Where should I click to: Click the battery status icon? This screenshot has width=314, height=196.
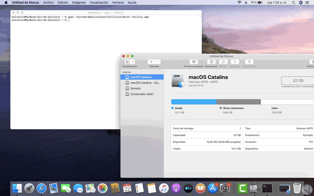[x=260, y=3]
